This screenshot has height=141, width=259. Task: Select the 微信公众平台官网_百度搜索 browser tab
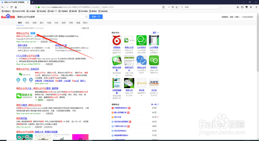pyautogui.click(x=15, y=2)
